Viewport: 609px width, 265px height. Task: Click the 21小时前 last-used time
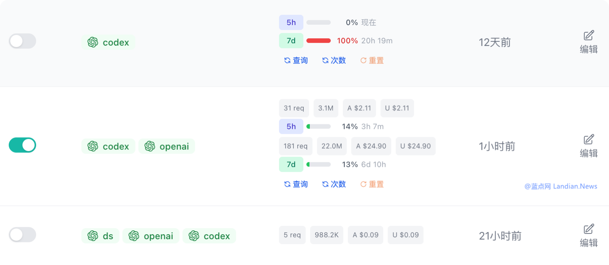pos(500,236)
